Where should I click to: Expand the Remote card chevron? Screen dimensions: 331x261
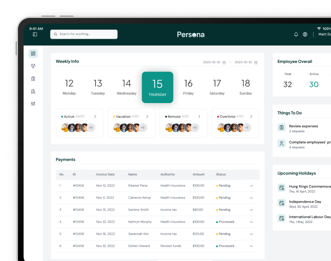point(199,116)
